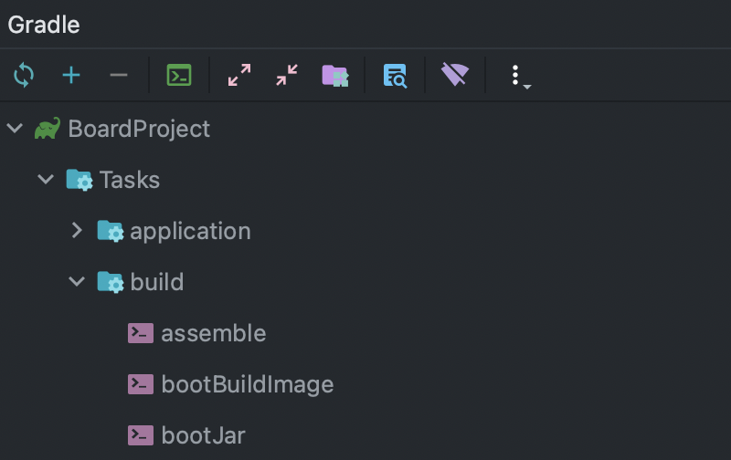Select the bootBuildImage task icon
This screenshot has width=731, height=460.
(x=141, y=384)
